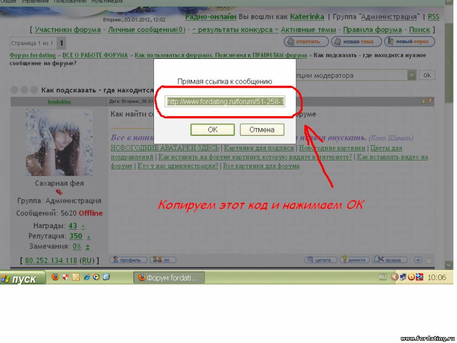The width and height of the screenshot is (457, 343).
Task: Open Активные темы link
Action: coord(308,30)
